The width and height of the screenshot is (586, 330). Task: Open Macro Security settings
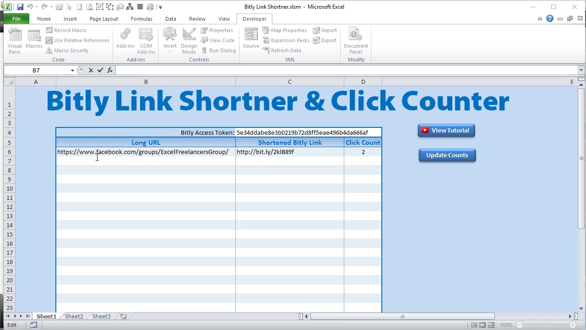tap(67, 50)
